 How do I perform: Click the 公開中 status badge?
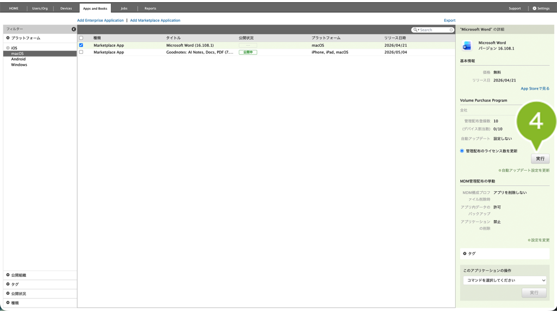coord(248,52)
